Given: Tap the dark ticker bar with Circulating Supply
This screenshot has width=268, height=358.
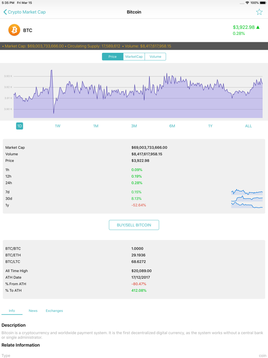Looking at the screenshot, I should coord(134,46).
